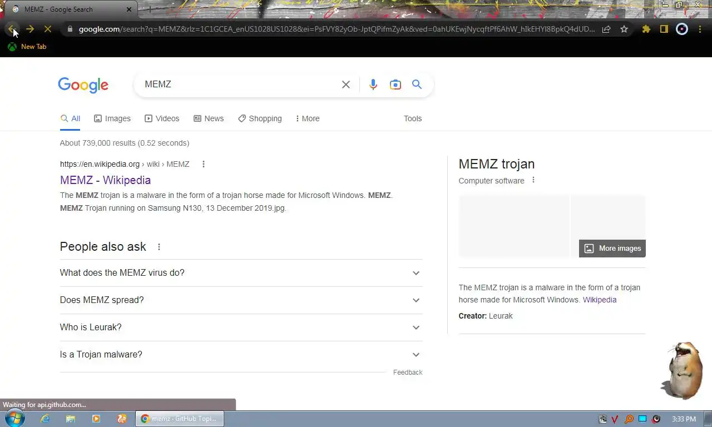Toggle the browser side panel icon
The width and height of the screenshot is (712, 427).
[664, 29]
